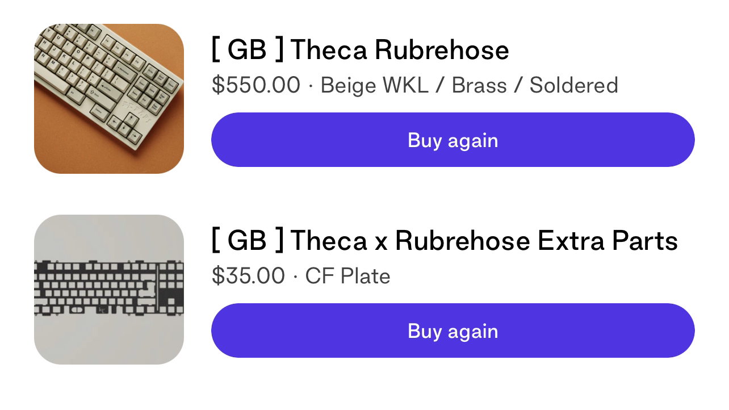
Task: Open the '[ GB ] Theca Rubrehose' product title
Action: click(361, 49)
